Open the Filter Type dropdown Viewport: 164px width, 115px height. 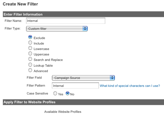click(57, 29)
